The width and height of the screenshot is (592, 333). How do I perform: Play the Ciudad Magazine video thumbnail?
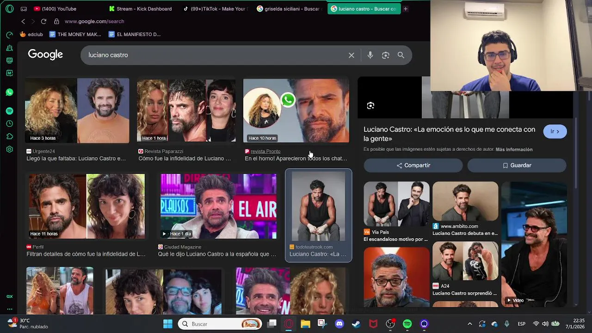tap(218, 206)
